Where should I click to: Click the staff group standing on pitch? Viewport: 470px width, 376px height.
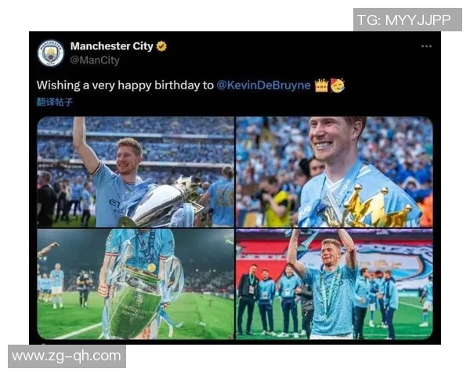coord(271,300)
